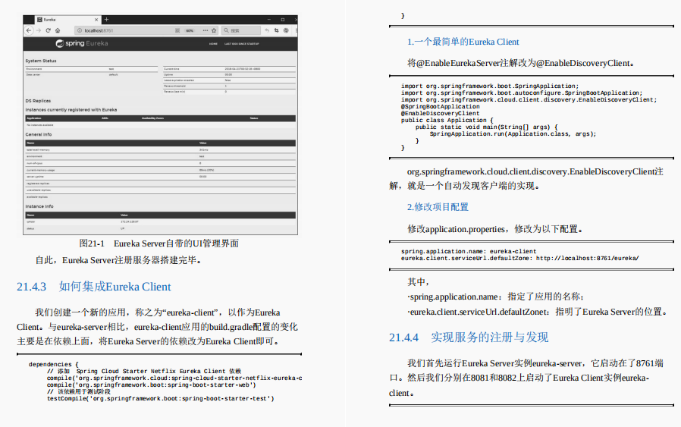Viewport: 681px width, 427px height.
Task: Close the Eureka browser tab
Action: [x=96, y=20]
